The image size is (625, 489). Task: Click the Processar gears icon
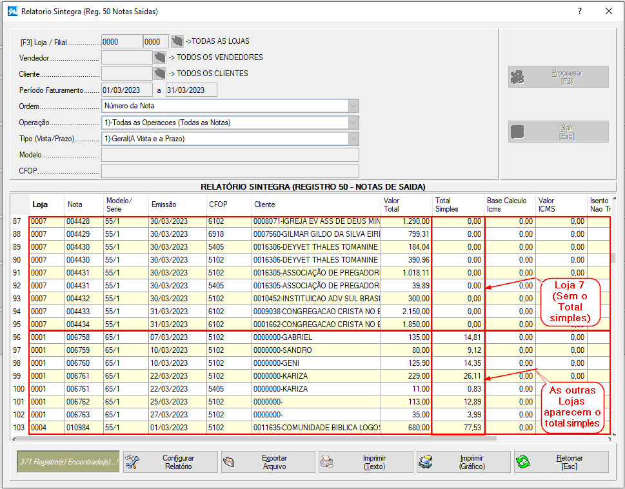(x=517, y=77)
